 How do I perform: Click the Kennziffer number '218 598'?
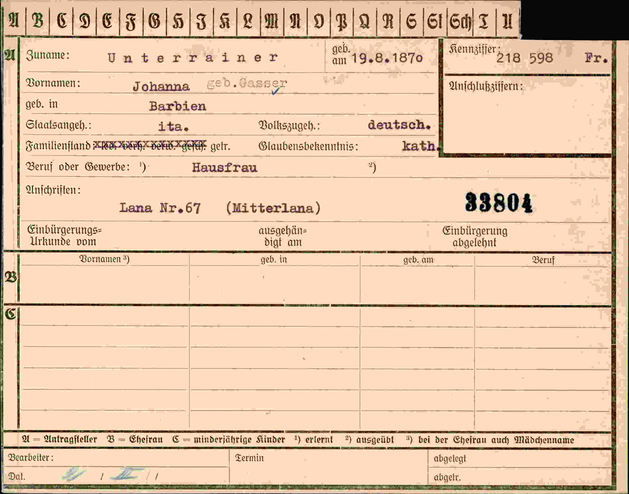pyautogui.click(x=524, y=58)
